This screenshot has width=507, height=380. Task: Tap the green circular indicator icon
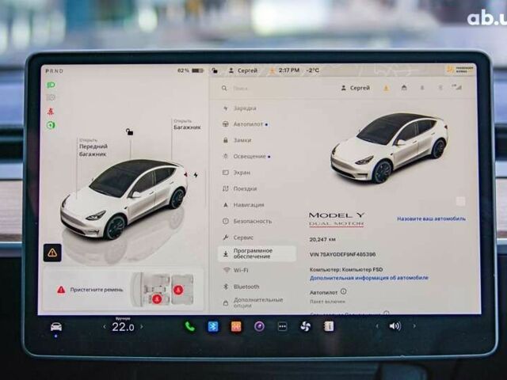[51, 125]
